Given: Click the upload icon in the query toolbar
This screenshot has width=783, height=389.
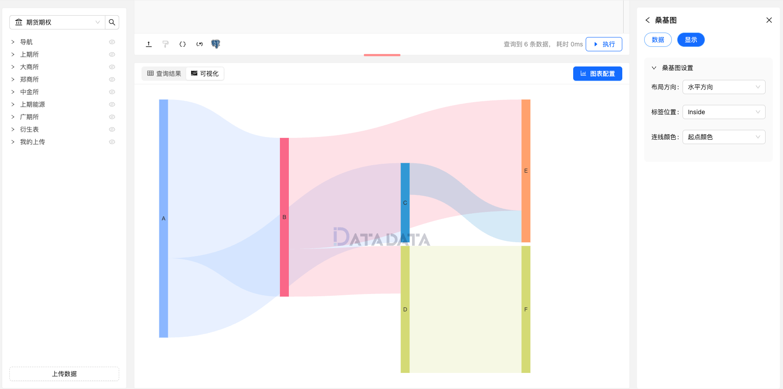Looking at the screenshot, I should [149, 44].
